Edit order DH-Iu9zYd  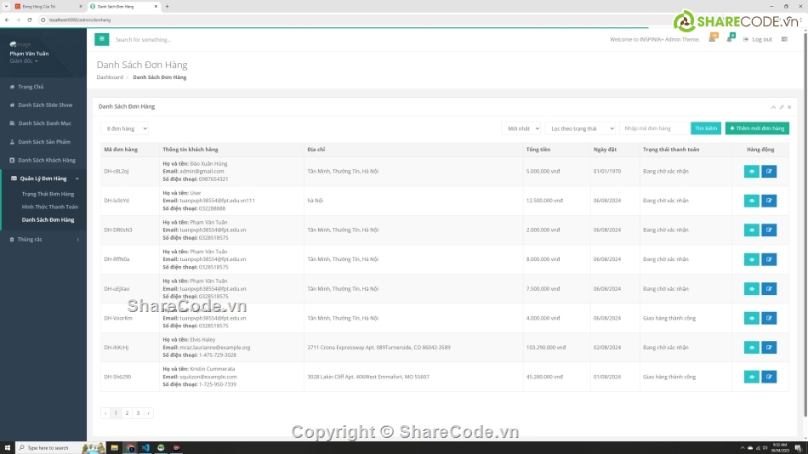(x=769, y=201)
